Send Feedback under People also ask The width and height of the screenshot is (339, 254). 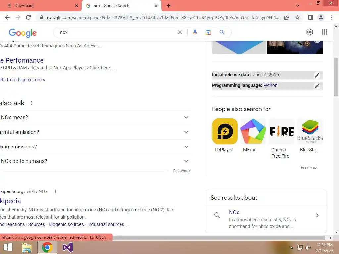tap(182, 171)
